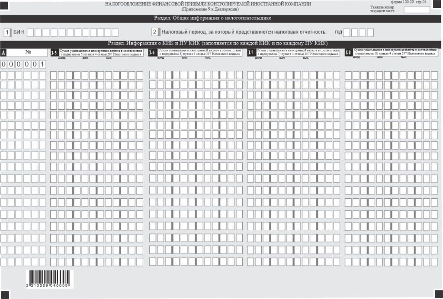Select the column I 6 marker icon

coord(152,52)
